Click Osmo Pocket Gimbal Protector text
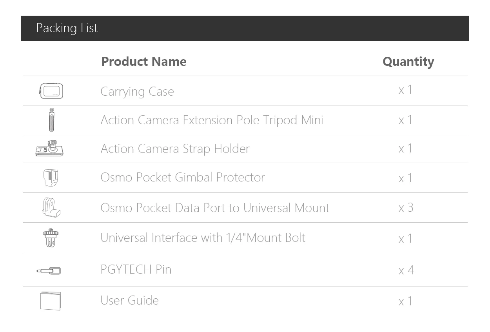490x332 pixels. pyautogui.click(x=183, y=178)
